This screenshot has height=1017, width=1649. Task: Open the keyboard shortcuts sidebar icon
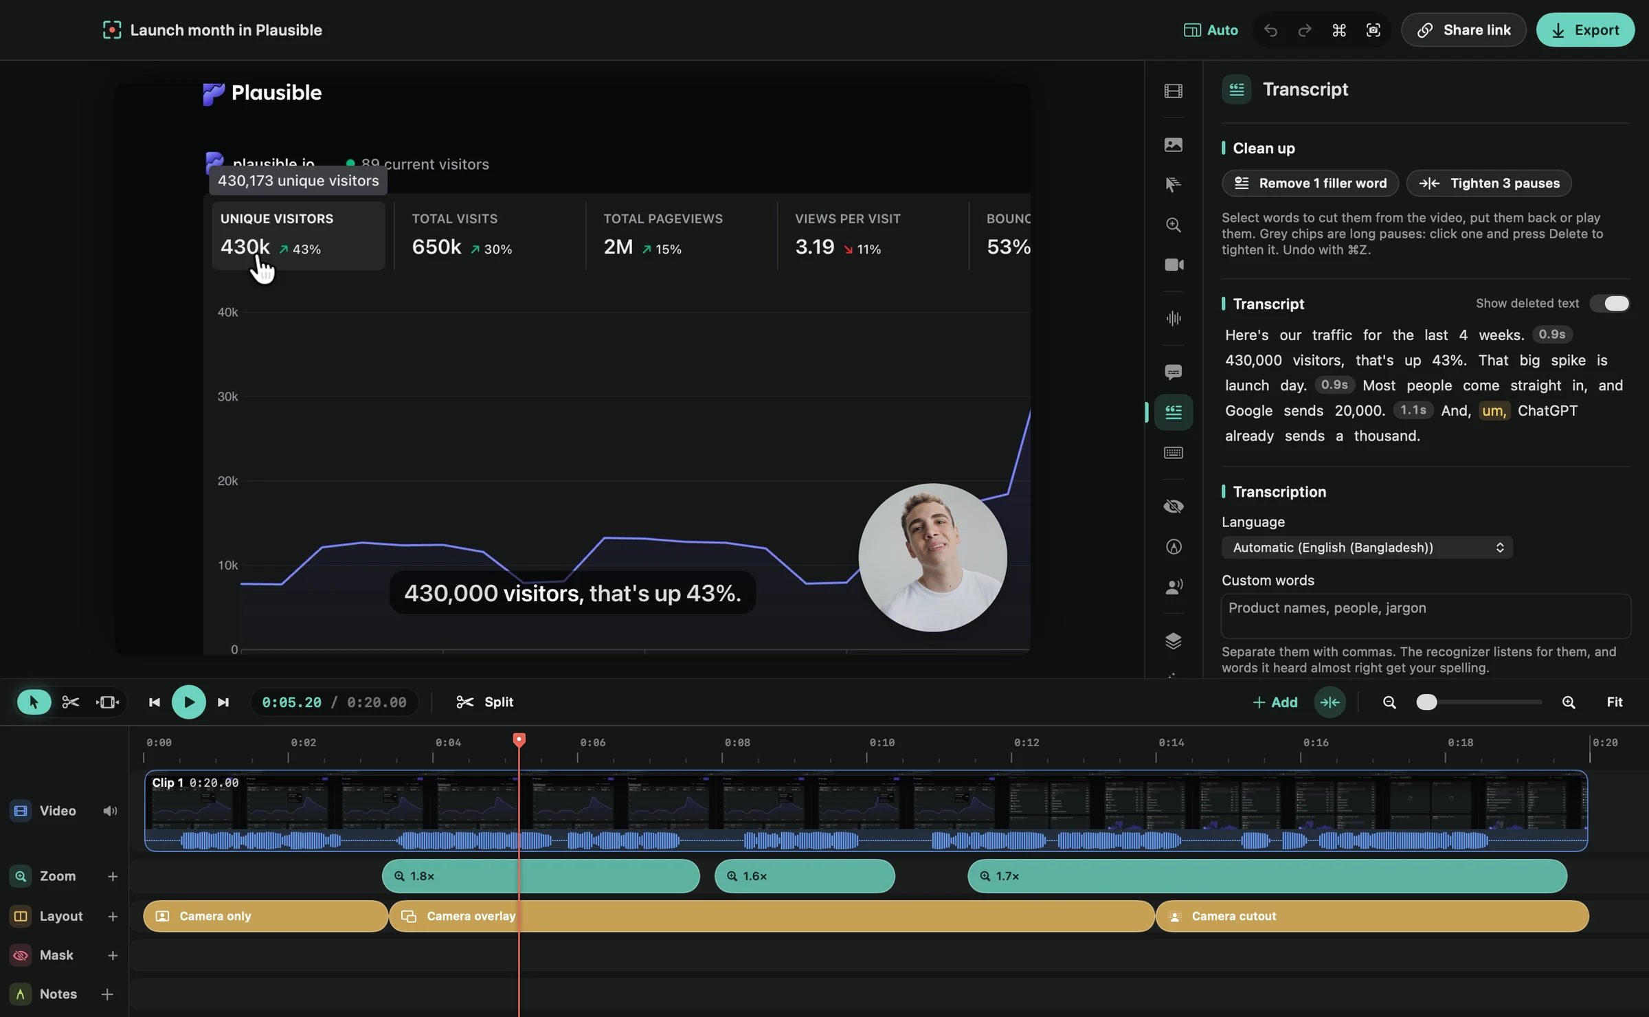tap(1174, 452)
